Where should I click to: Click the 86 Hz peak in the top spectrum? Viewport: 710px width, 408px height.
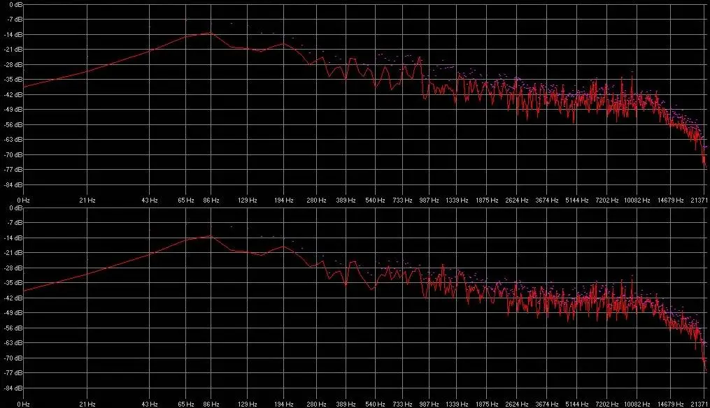(210, 32)
